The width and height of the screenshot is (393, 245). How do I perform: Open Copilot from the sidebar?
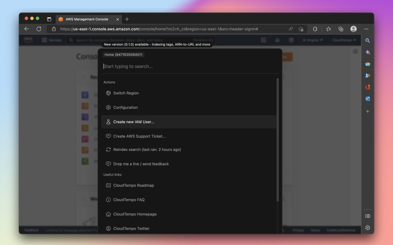368,52
